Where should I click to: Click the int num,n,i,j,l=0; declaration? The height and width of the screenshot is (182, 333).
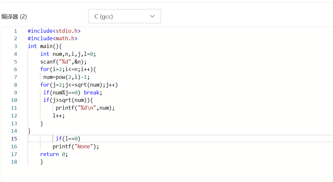click(68, 54)
